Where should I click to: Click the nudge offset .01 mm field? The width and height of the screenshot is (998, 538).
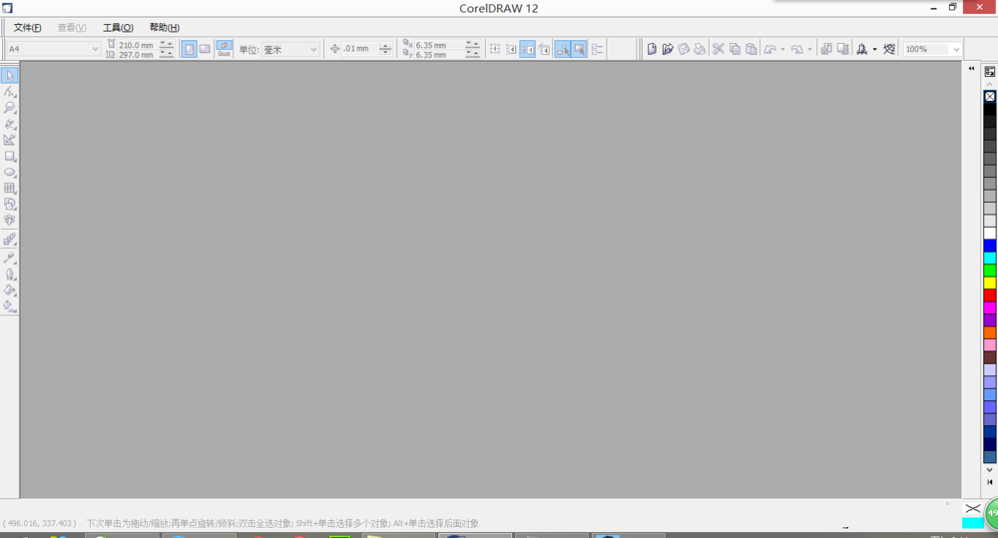click(x=360, y=48)
